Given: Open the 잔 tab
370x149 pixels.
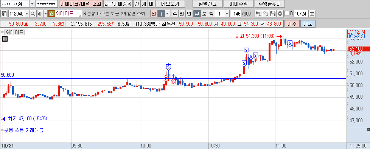Looking at the screenshot, I should click(x=137, y=4).
